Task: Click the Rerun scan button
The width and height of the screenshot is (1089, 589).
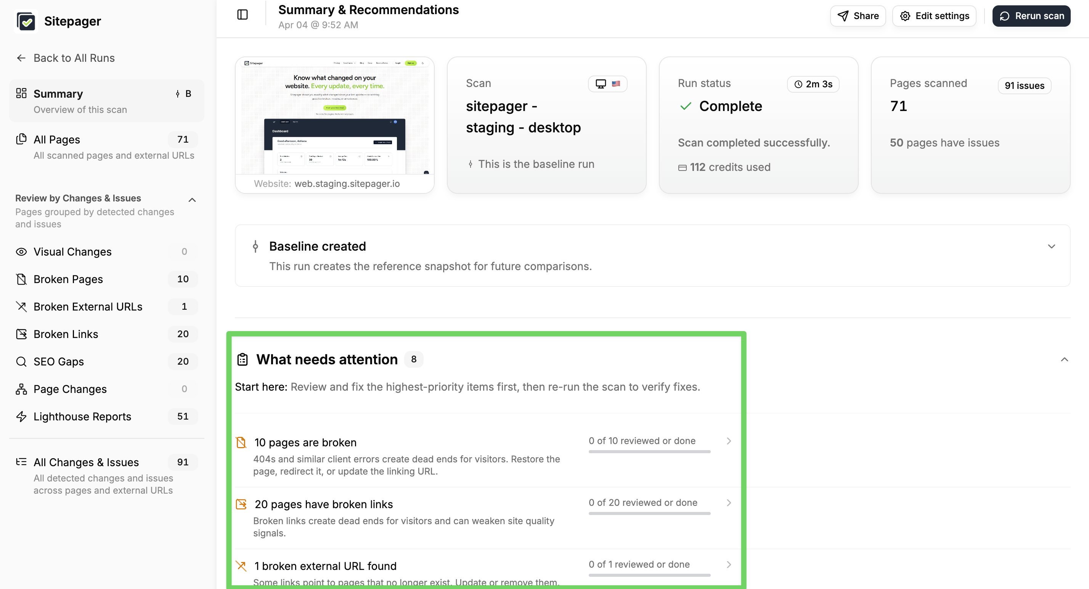Action: tap(1031, 16)
